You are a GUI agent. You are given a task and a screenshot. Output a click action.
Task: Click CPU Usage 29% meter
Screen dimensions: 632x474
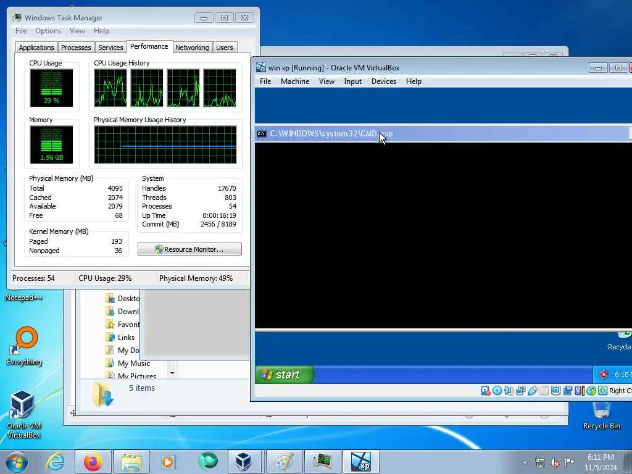(x=51, y=88)
